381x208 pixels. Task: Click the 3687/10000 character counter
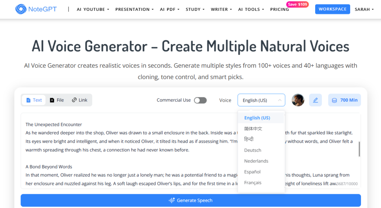click(x=347, y=184)
